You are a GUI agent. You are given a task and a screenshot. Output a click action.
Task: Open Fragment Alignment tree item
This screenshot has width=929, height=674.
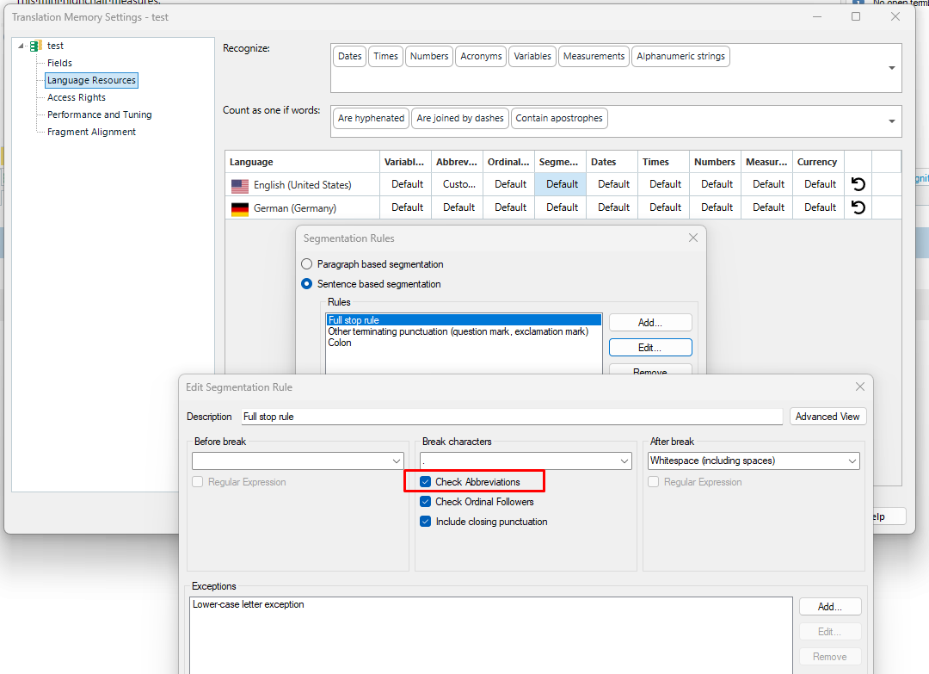click(91, 132)
